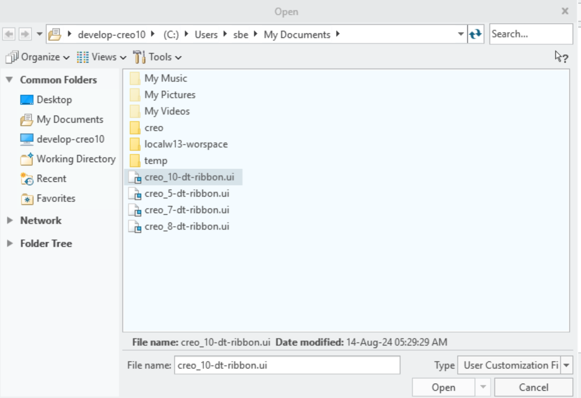Select creo_8-dt-ribbon.ui file

click(187, 226)
